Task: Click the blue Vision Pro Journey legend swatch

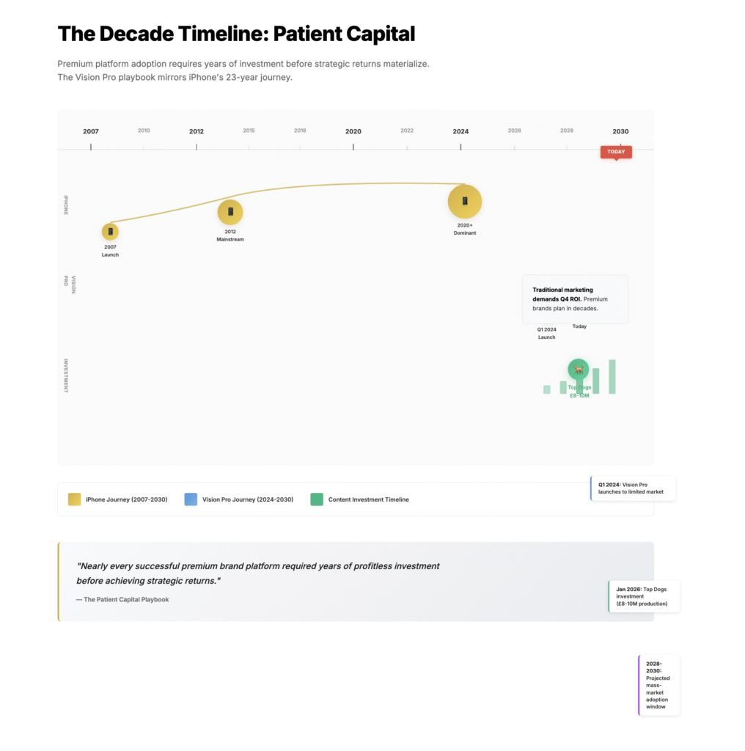Action: 191,499
